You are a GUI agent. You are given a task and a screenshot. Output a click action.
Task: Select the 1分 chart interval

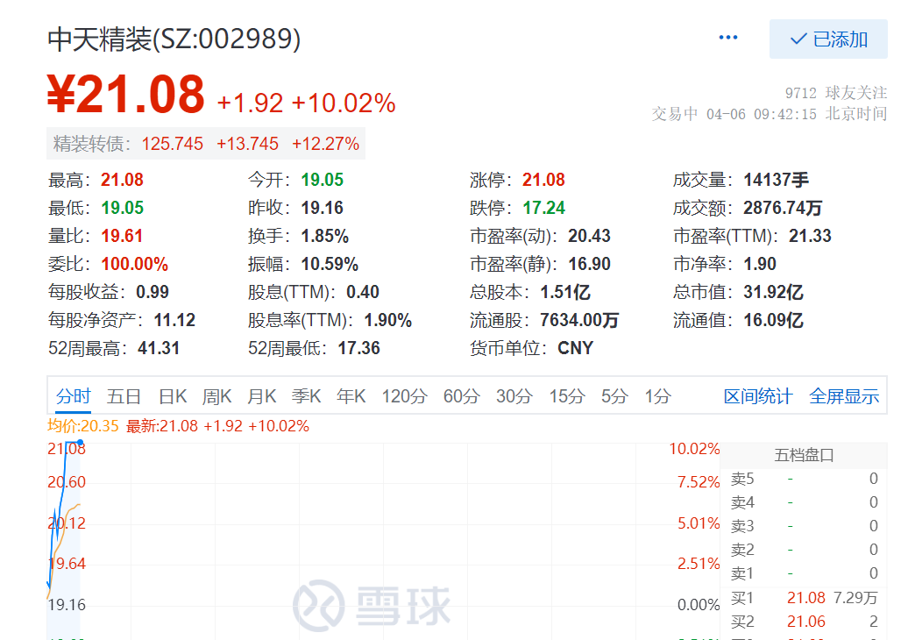point(657,396)
